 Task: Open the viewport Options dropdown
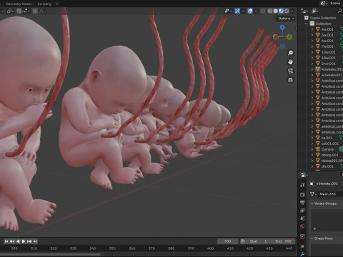click(286, 19)
